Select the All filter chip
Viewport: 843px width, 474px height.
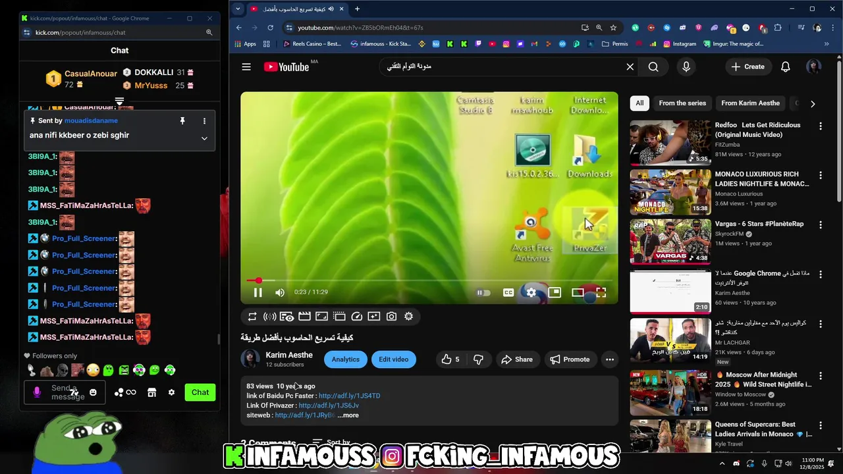pyautogui.click(x=639, y=103)
